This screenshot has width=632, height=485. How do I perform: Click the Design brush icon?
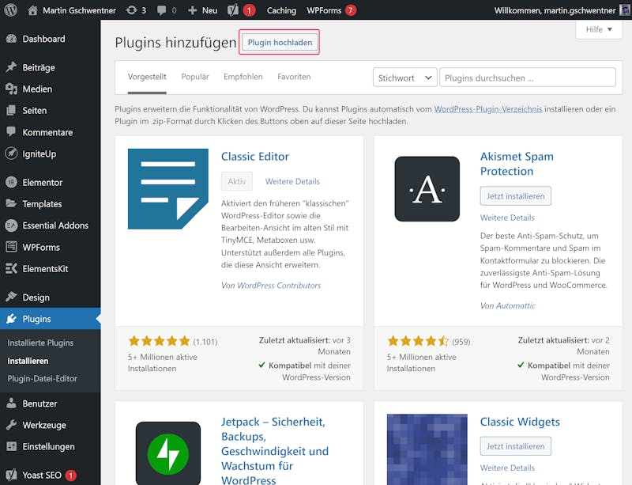coord(11,297)
